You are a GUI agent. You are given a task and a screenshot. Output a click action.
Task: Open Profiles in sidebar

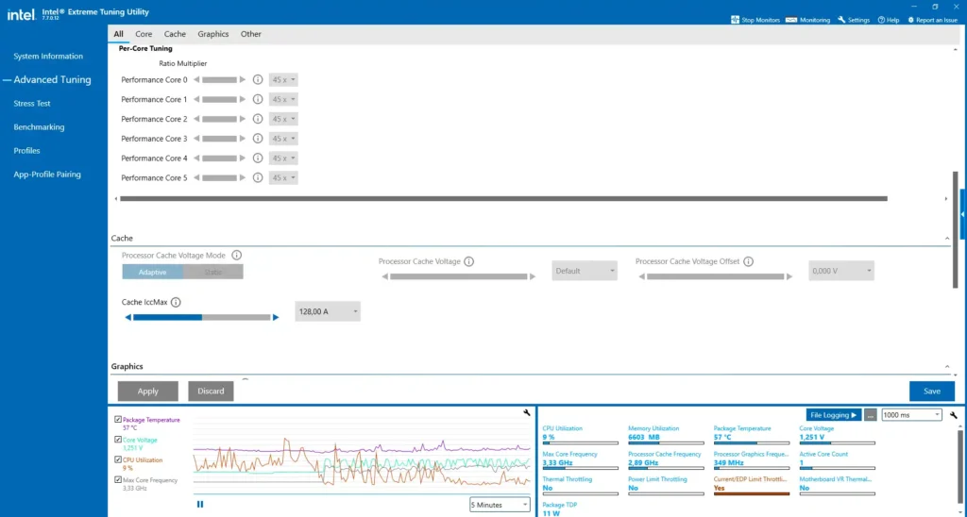26,150
